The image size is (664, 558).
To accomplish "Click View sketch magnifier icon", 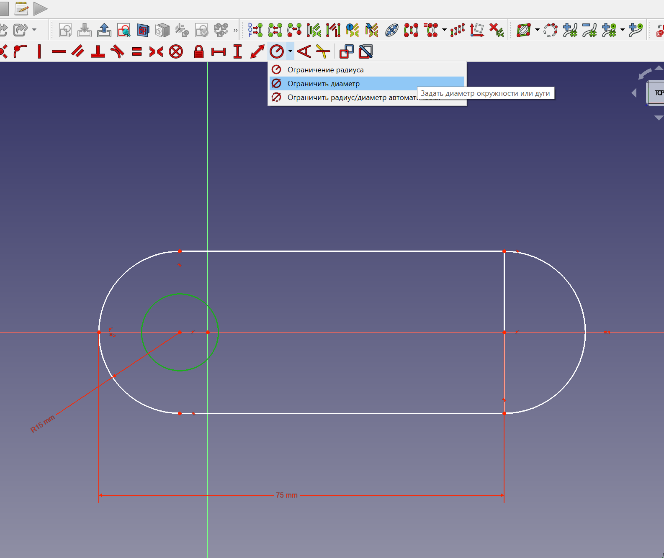I will (x=124, y=30).
